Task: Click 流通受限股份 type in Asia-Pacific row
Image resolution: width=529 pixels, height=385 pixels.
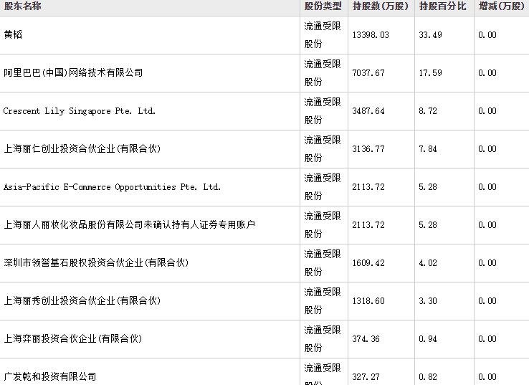Action: tap(323, 187)
